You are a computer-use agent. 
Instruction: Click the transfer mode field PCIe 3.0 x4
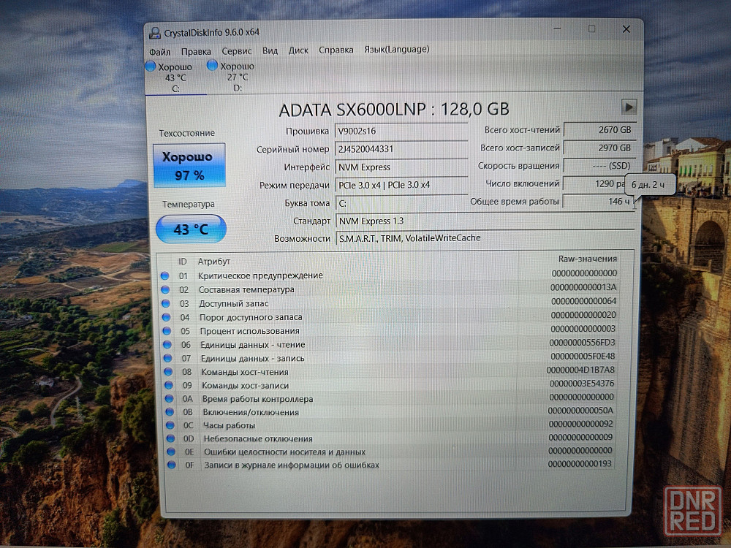(x=401, y=185)
